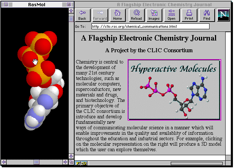The height and width of the screenshot is (168, 234).
Task: Click the Home toolbar button
Action: 117,15
